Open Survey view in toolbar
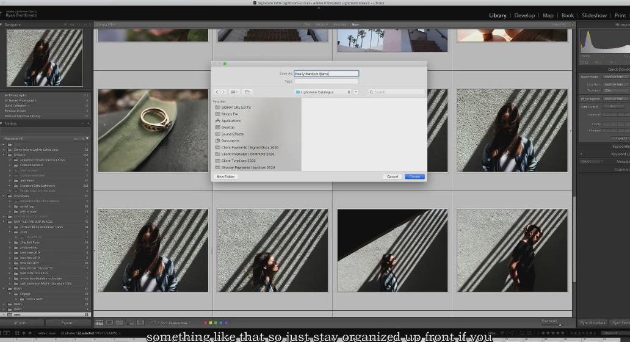This screenshot has width=630, height=342. pyautogui.click(x=129, y=322)
